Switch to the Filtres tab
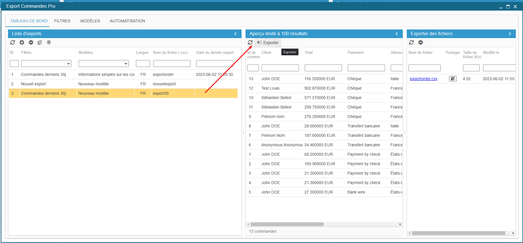The height and width of the screenshot is (243, 523). (62, 21)
